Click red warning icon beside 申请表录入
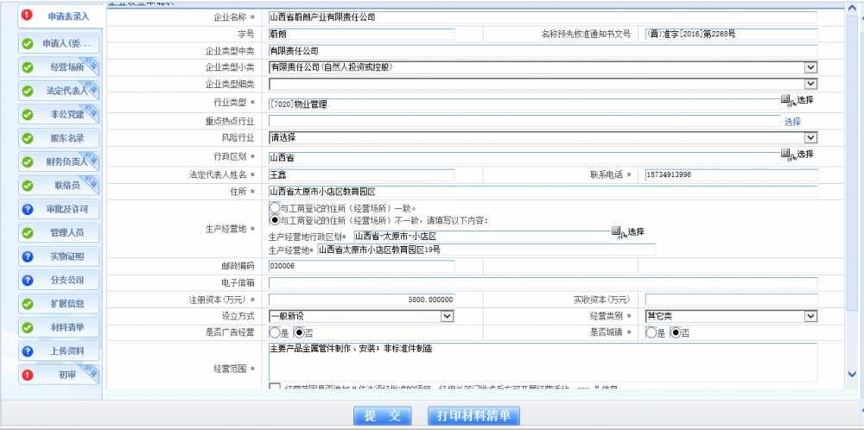The image size is (864, 430). pos(27,16)
